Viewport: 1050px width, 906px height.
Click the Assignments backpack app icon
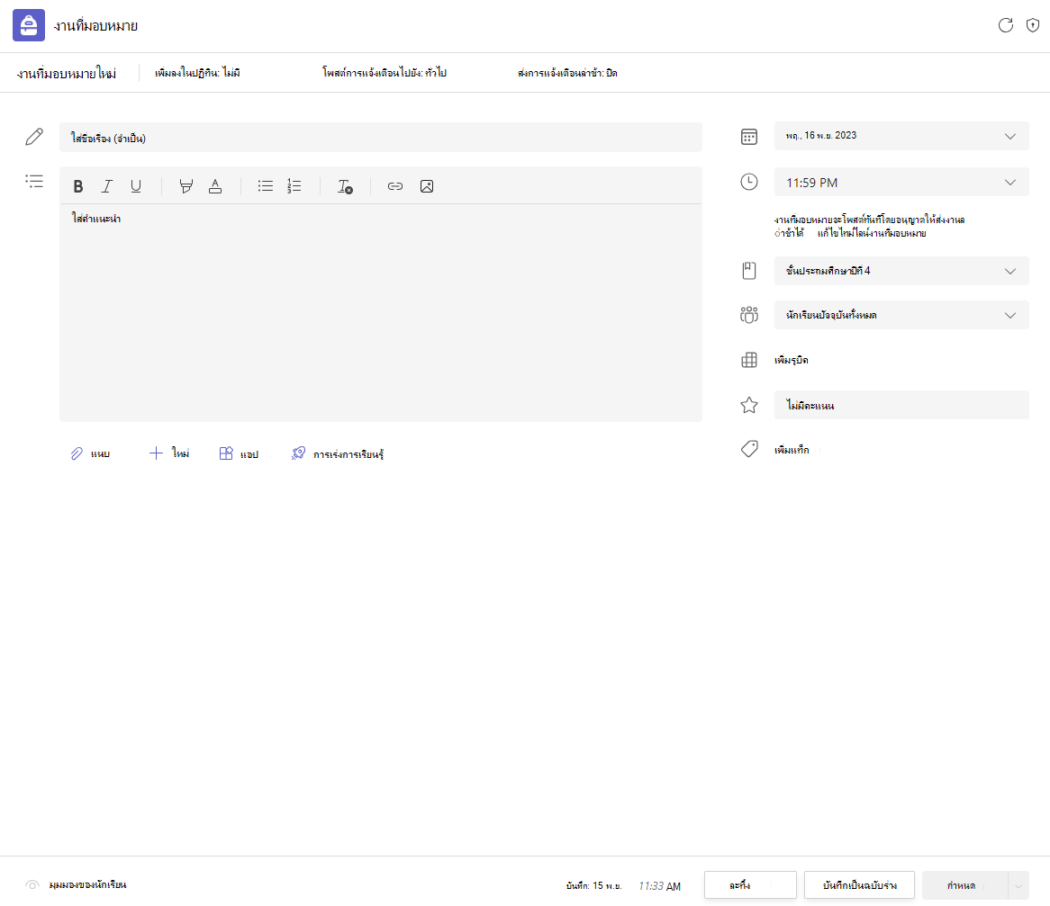point(29,25)
